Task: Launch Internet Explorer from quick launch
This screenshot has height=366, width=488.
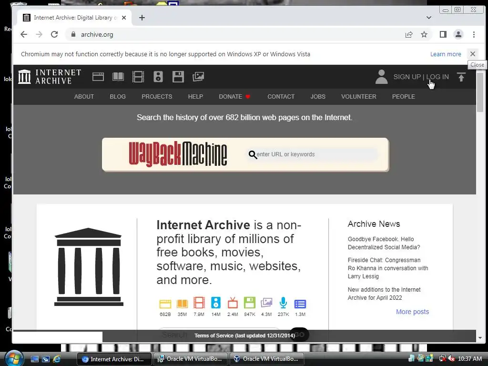Action: coord(57,359)
